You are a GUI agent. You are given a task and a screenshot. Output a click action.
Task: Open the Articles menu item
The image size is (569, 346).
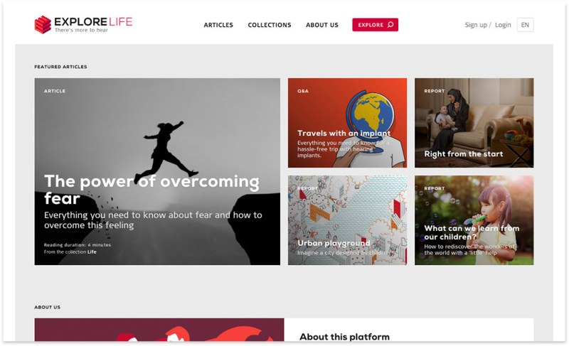218,25
